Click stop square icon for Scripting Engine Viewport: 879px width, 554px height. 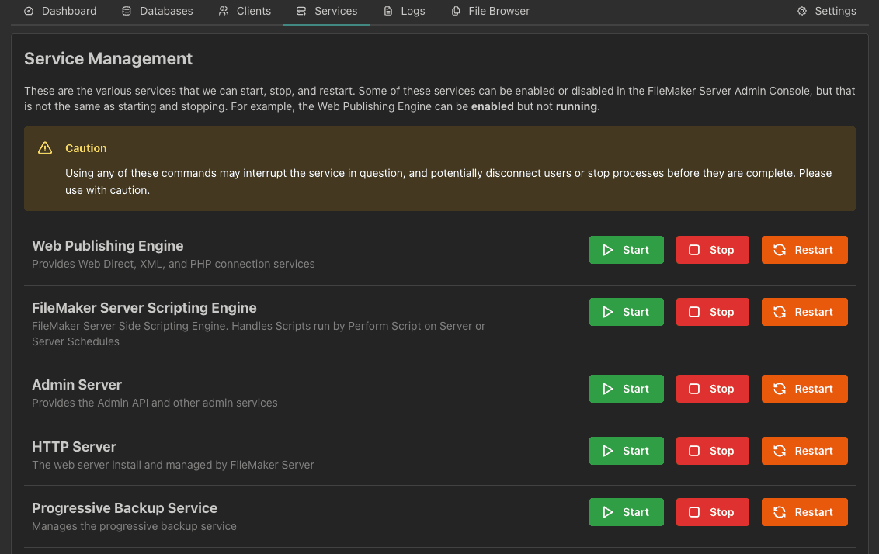[x=694, y=312]
